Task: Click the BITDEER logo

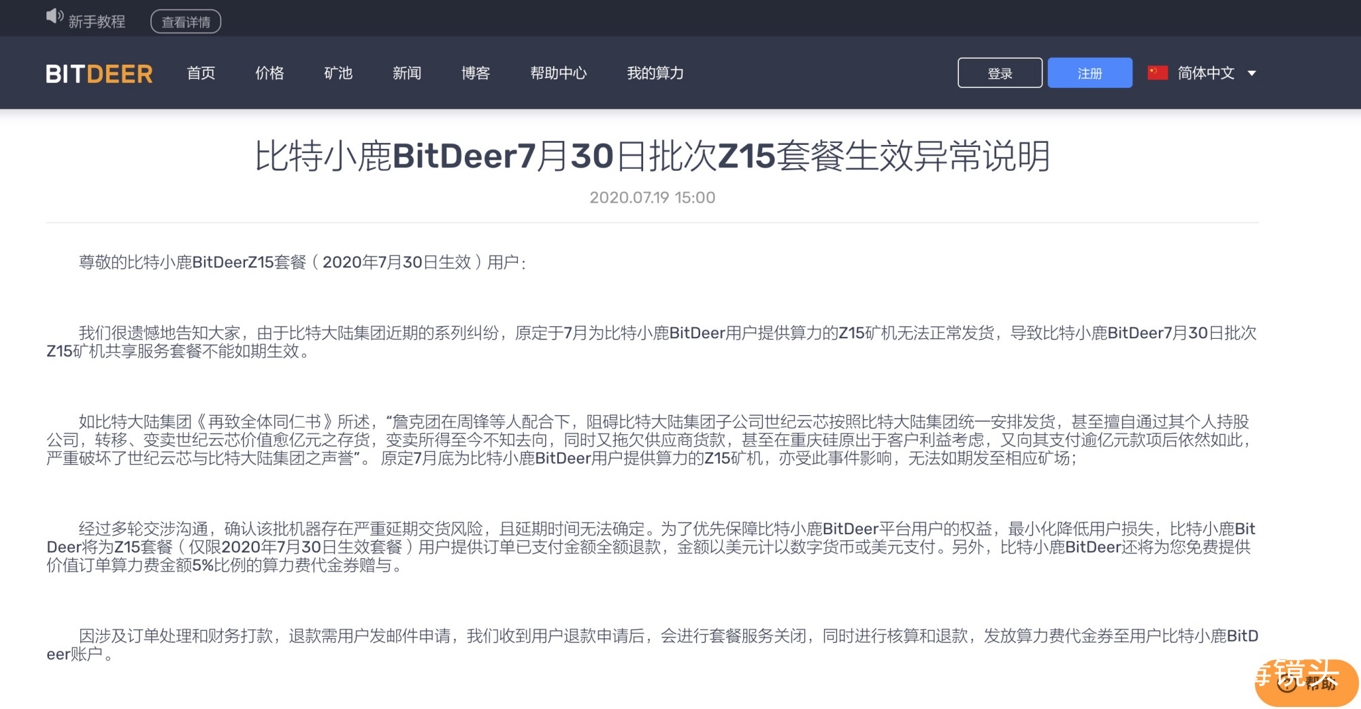Action: [99, 73]
